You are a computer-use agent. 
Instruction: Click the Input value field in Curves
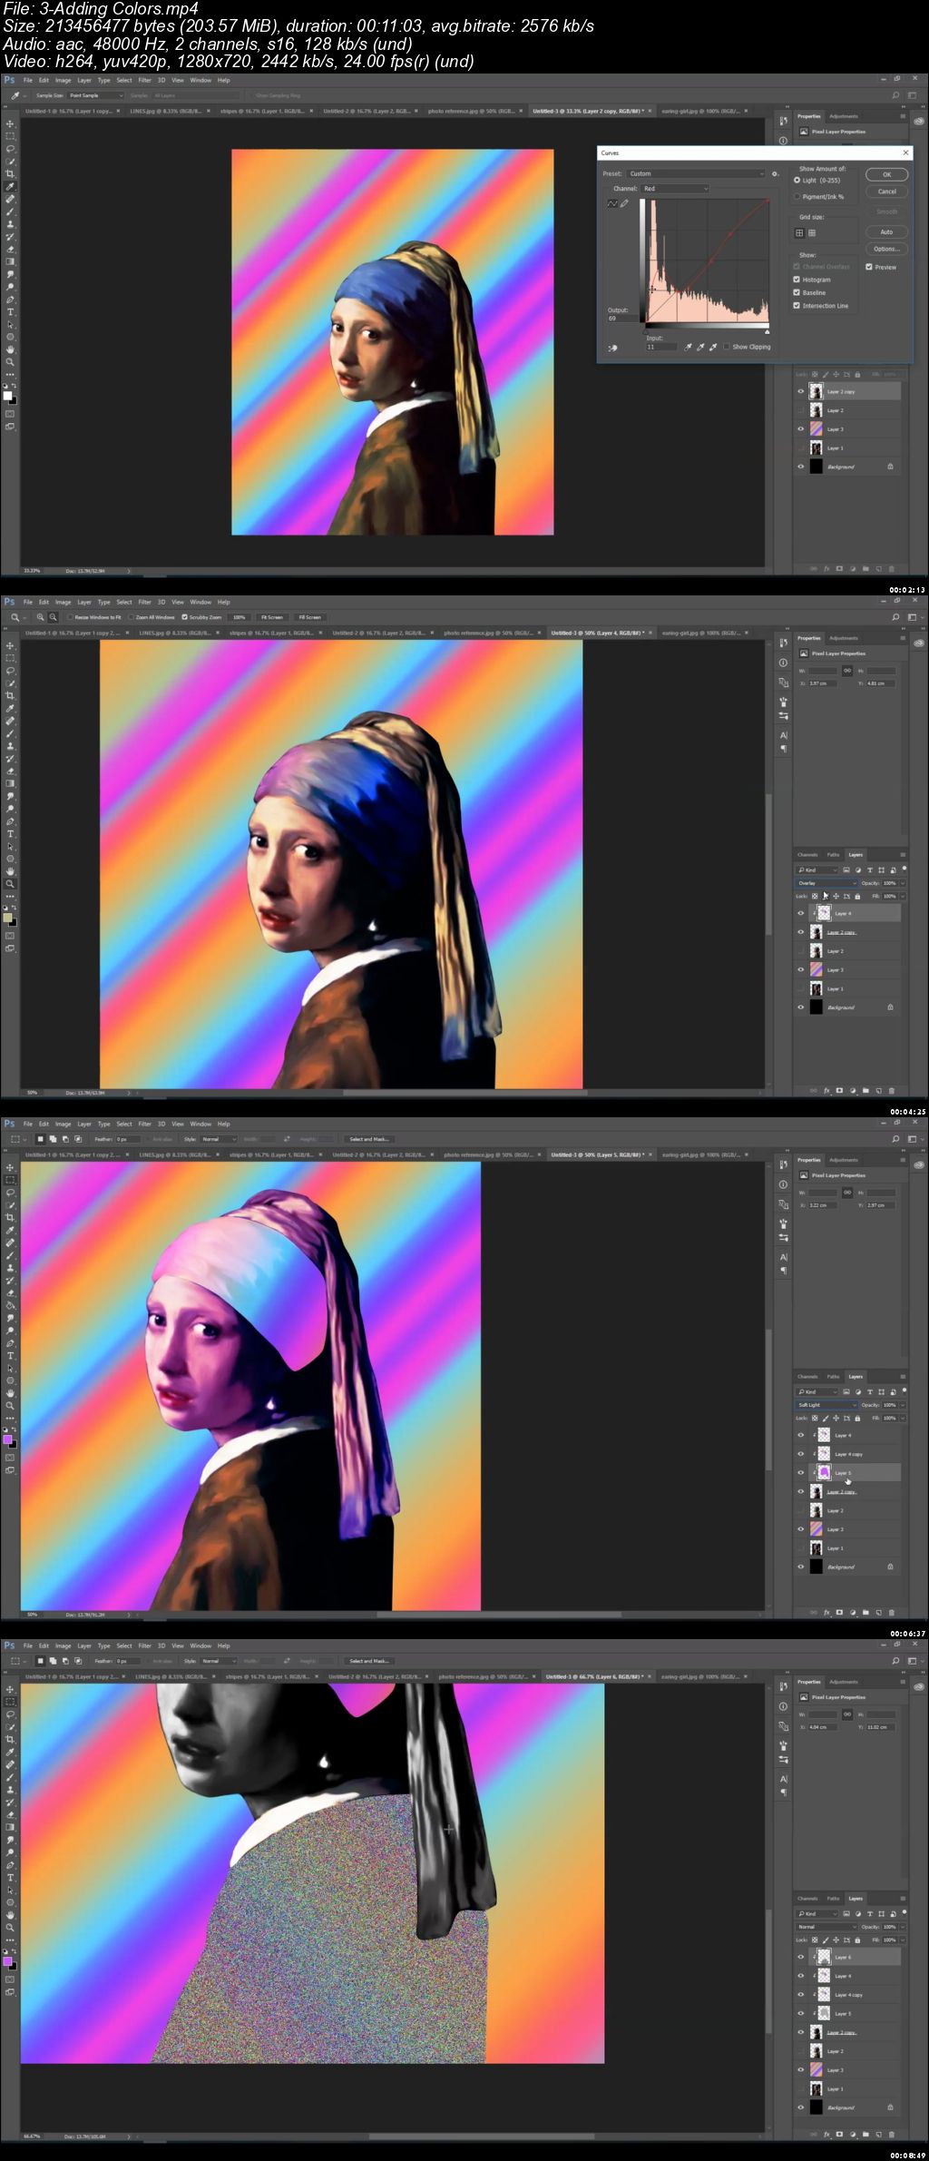click(660, 347)
